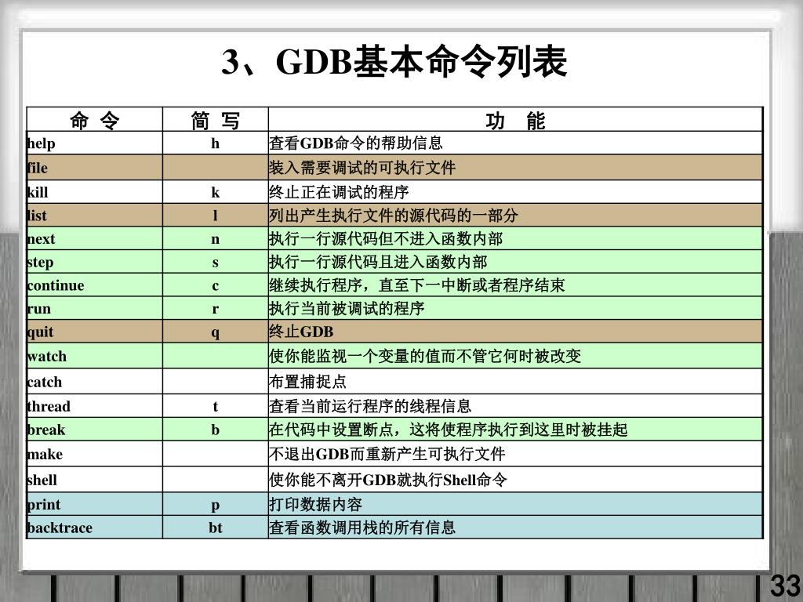Select abbreviation 'q' in quit row
Screen dimensions: 803x602
pos(215,333)
